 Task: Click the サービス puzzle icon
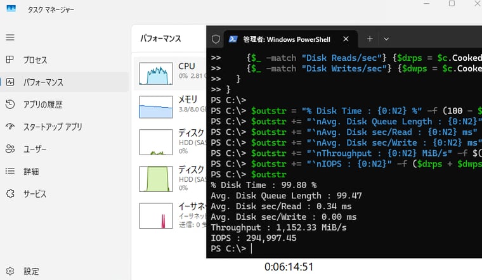(10, 193)
